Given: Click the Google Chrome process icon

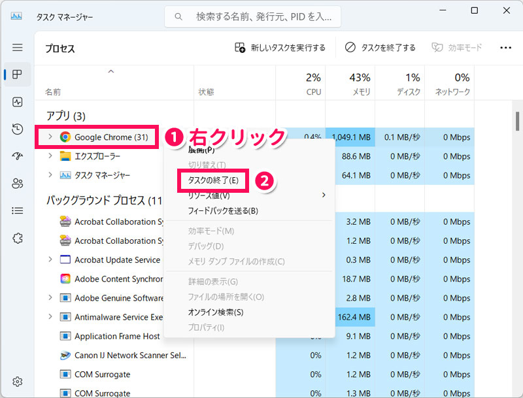Looking at the screenshot, I should pyautogui.click(x=65, y=137).
